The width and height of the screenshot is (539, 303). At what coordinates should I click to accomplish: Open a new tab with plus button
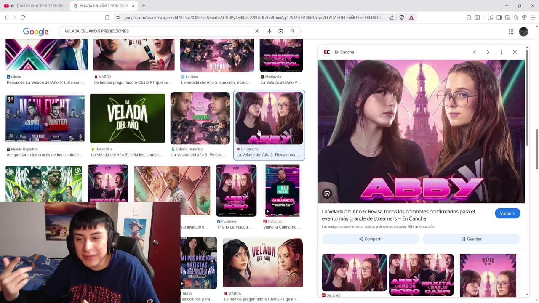click(144, 6)
